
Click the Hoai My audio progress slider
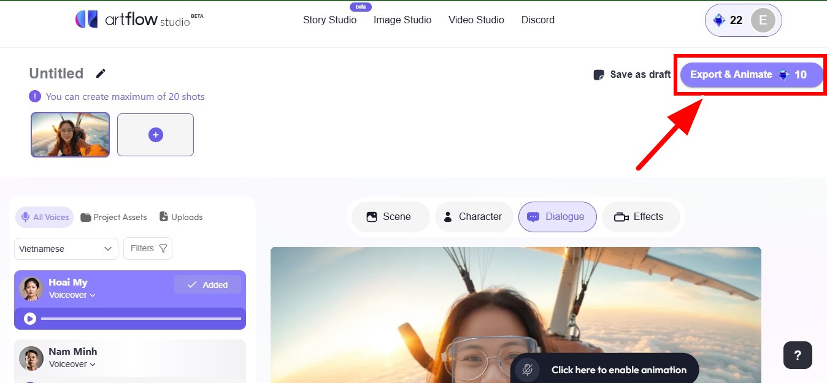141,319
